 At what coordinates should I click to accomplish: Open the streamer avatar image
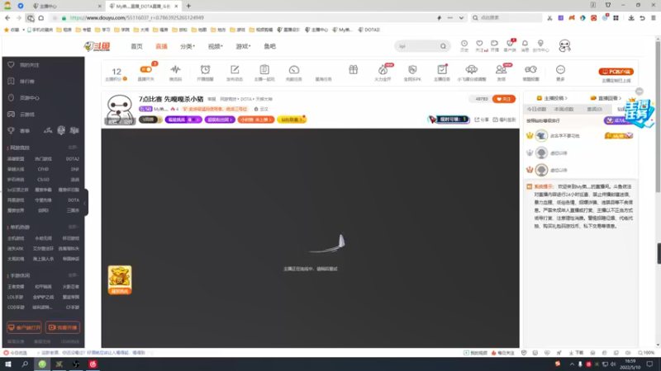click(x=119, y=110)
